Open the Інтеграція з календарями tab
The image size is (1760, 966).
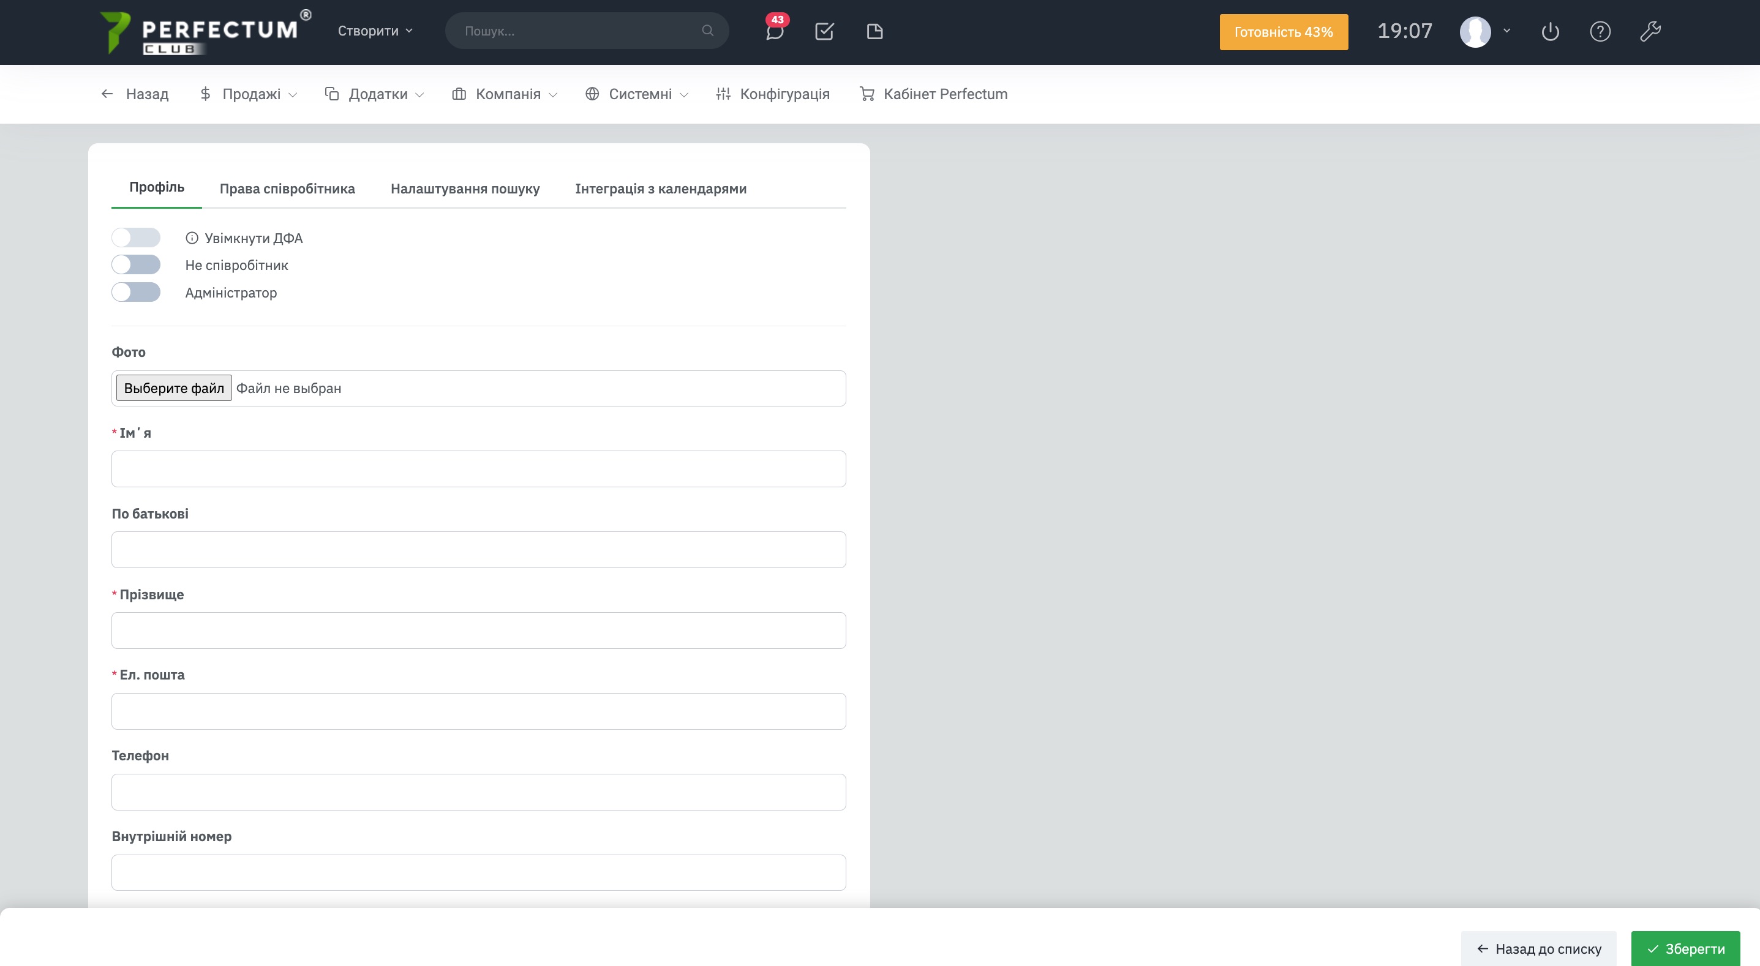pyautogui.click(x=660, y=189)
